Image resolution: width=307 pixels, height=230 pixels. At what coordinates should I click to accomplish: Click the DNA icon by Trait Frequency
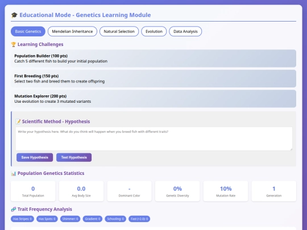click(13, 209)
